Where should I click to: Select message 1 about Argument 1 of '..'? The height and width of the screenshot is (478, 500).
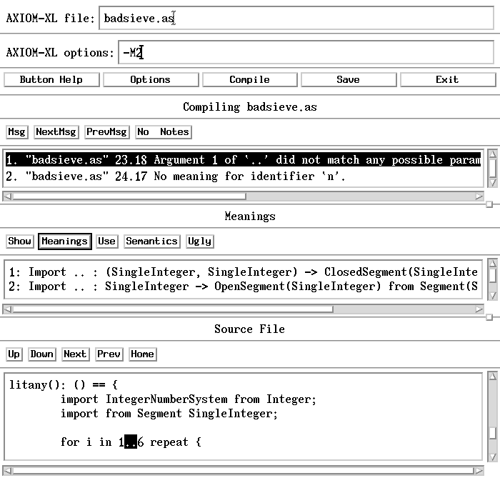[243, 159]
